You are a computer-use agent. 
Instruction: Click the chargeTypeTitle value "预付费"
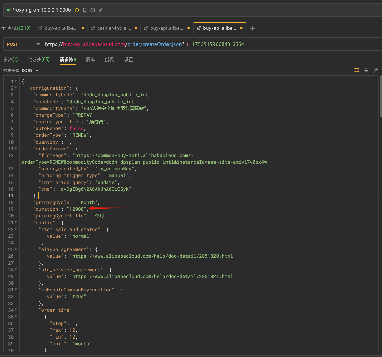96,122
